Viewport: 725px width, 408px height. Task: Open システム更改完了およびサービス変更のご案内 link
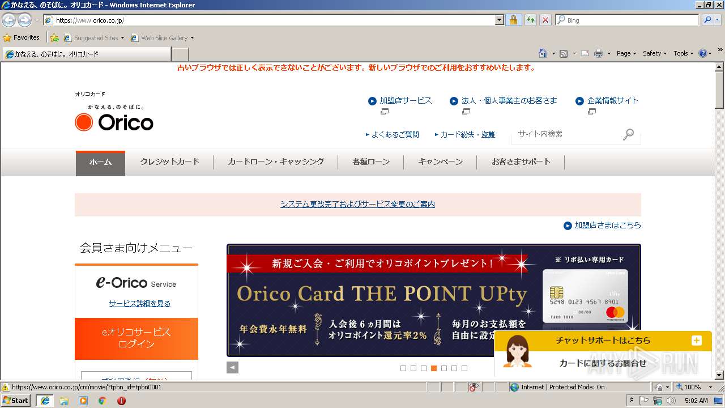tap(357, 204)
